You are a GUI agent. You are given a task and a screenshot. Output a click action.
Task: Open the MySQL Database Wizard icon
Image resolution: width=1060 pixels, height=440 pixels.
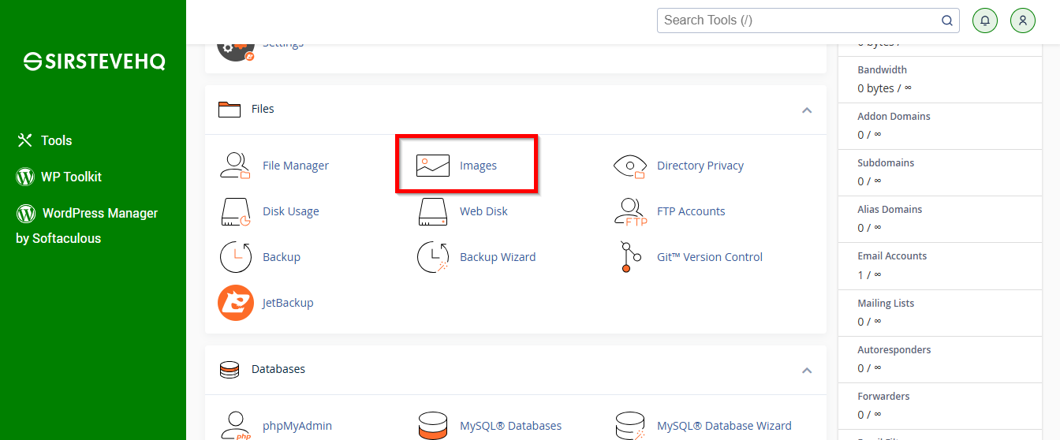click(x=629, y=426)
